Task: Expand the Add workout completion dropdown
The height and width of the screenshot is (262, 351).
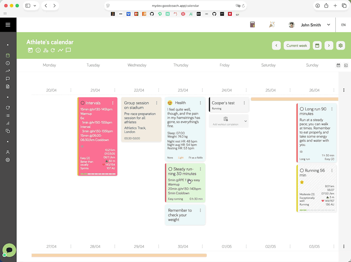Action: 246,121
